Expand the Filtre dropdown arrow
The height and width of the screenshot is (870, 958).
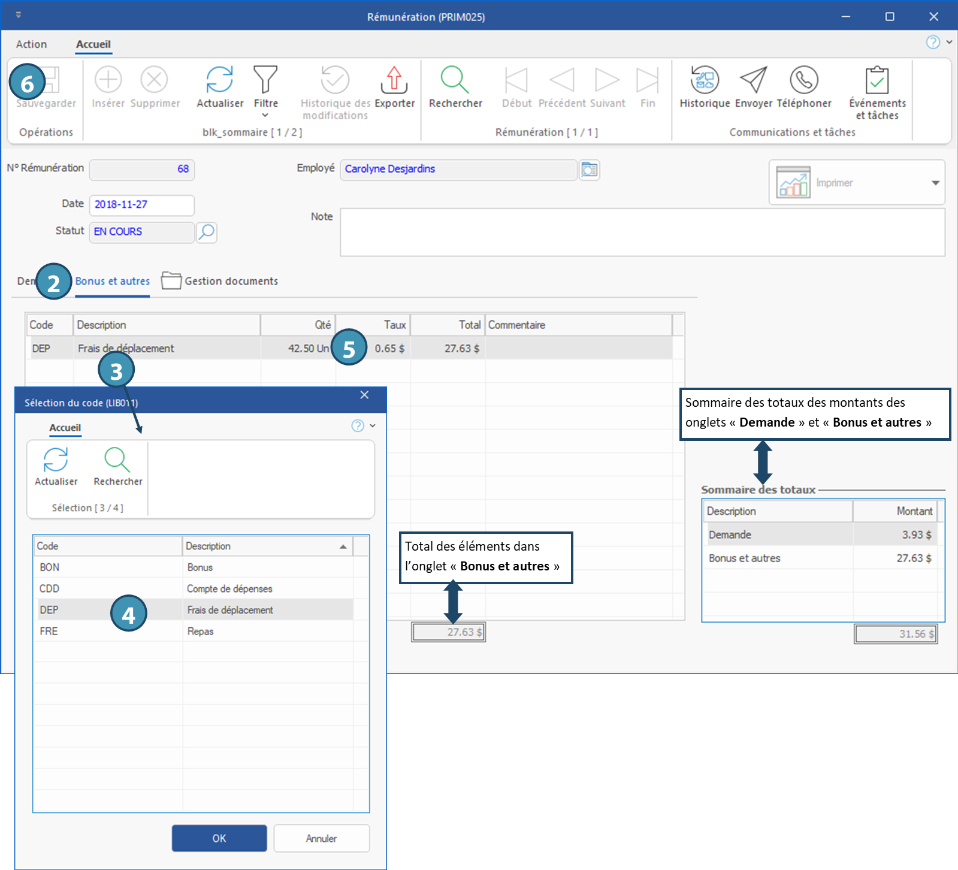[x=265, y=115]
